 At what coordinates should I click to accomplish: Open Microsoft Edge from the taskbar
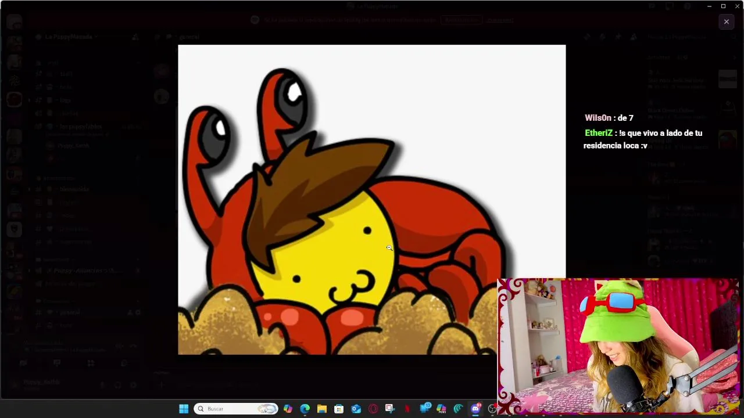coord(305,409)
